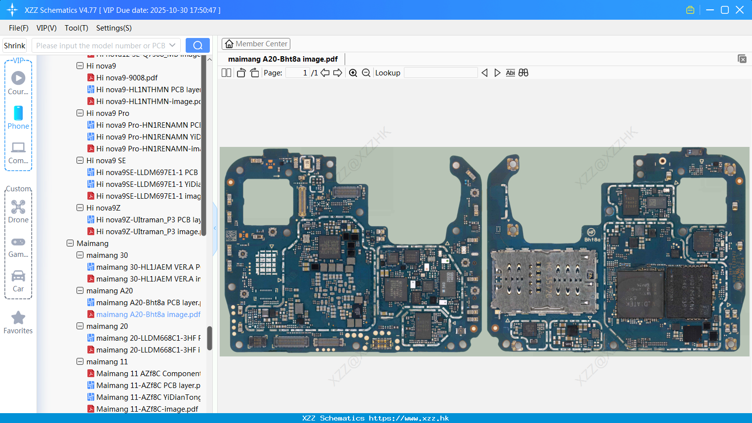This screenshot has width=752, height=423.
Task: Click the motherboard image in the viewer
Action: pos(484,251)
